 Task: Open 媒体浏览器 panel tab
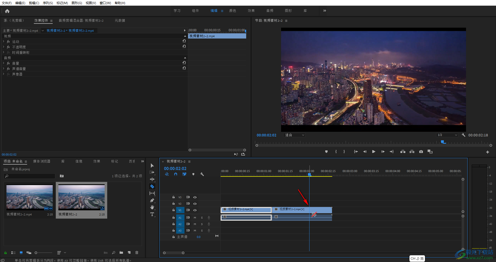coord(42,161)
